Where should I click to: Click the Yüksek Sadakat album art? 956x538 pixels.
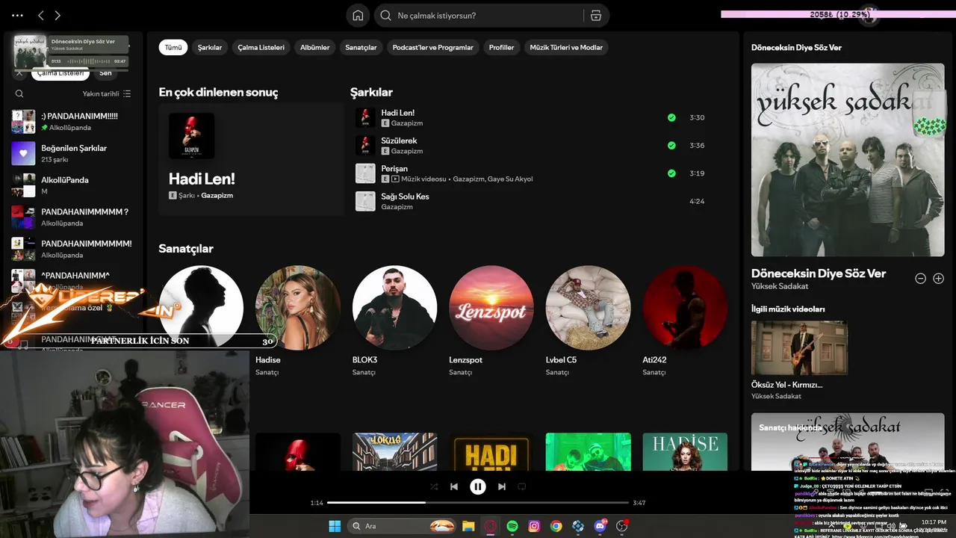click(848, 160)
